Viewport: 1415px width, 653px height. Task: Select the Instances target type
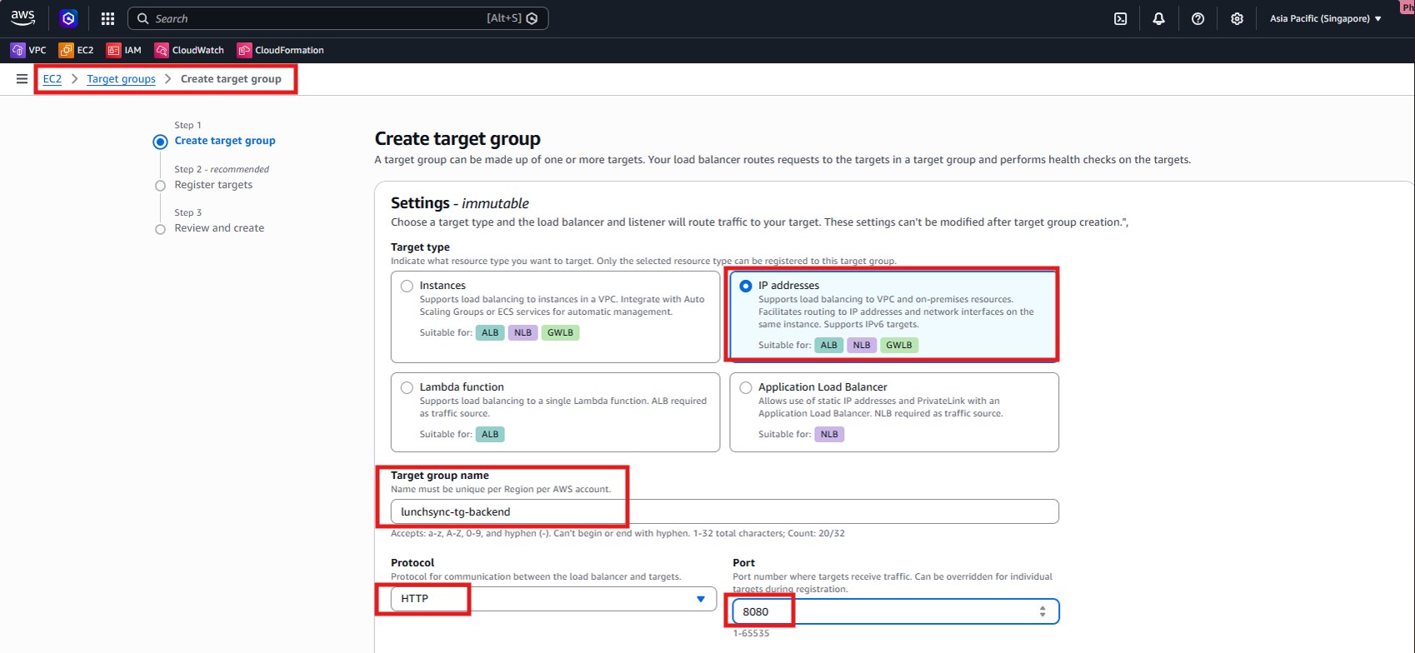[407, 286]
